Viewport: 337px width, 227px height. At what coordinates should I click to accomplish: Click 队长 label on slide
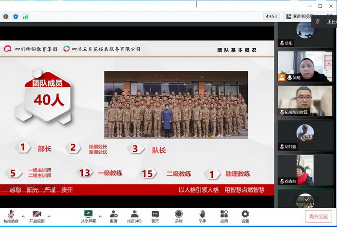tap(159, 150)
